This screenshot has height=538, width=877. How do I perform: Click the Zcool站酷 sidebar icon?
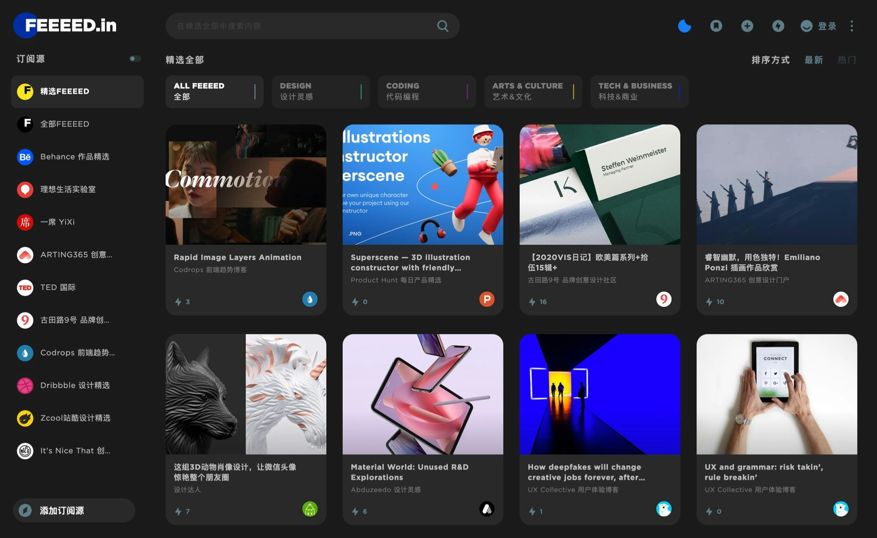coord(25,418)
